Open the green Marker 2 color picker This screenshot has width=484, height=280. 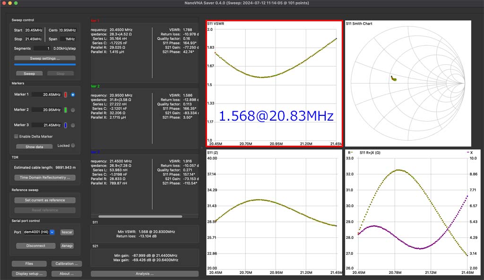66,110
